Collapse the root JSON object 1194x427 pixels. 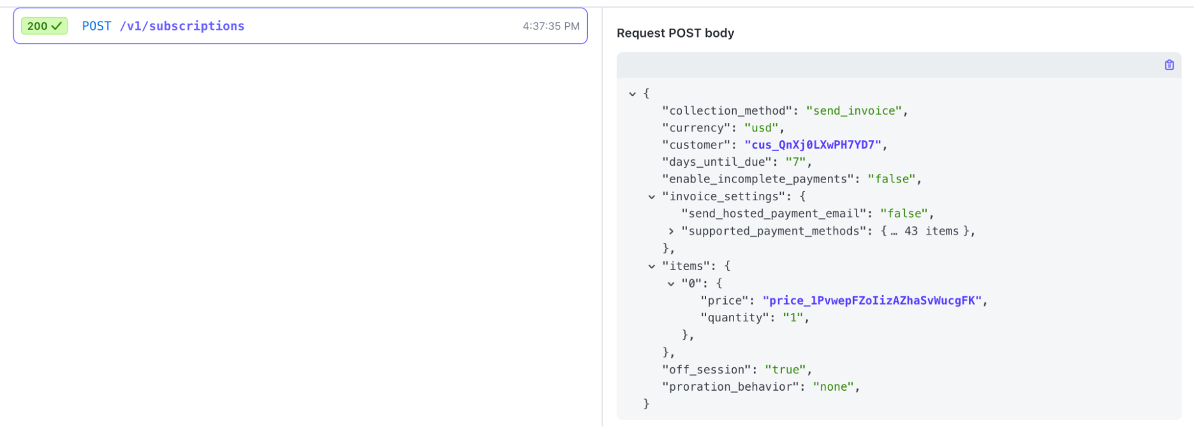click(x=633, y=94)
